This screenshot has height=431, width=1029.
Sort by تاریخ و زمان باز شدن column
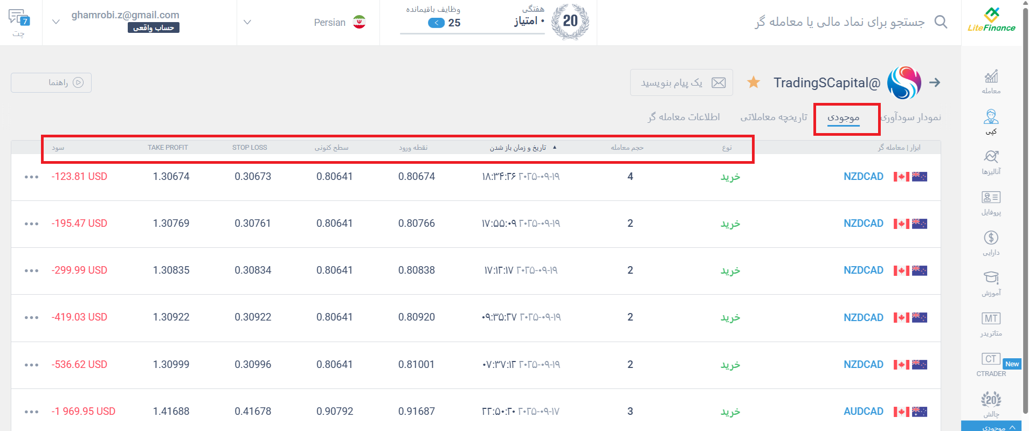click(x=518, y=148)
